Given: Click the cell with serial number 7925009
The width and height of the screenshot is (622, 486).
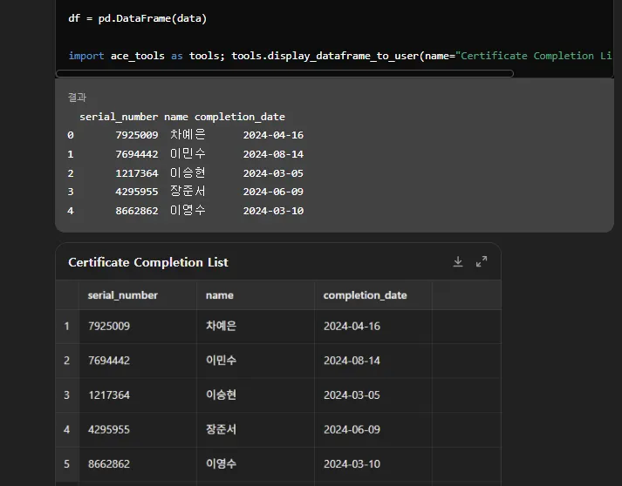Looking at the screenshot, I should [109, 327].
